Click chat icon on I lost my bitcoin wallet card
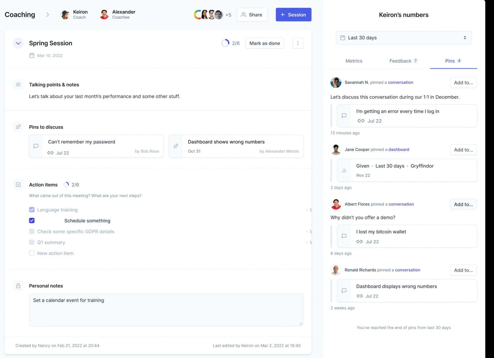This screenshot has height=358, width=494. tap(344, 236)
